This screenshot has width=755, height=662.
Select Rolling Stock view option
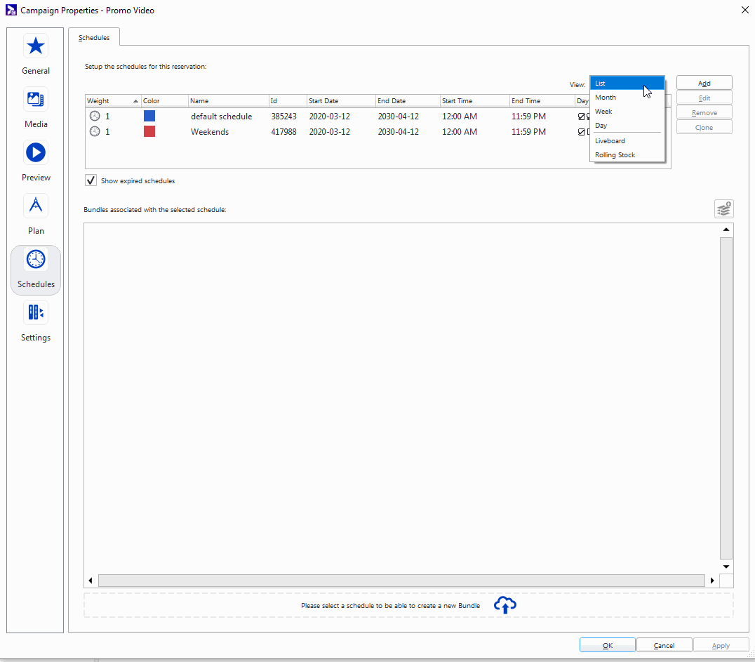(x=615, y=155)
